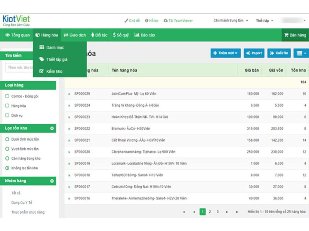Open the Tổng quan overview tab
The width and height of the screenshot is (309, 231).
17,35
